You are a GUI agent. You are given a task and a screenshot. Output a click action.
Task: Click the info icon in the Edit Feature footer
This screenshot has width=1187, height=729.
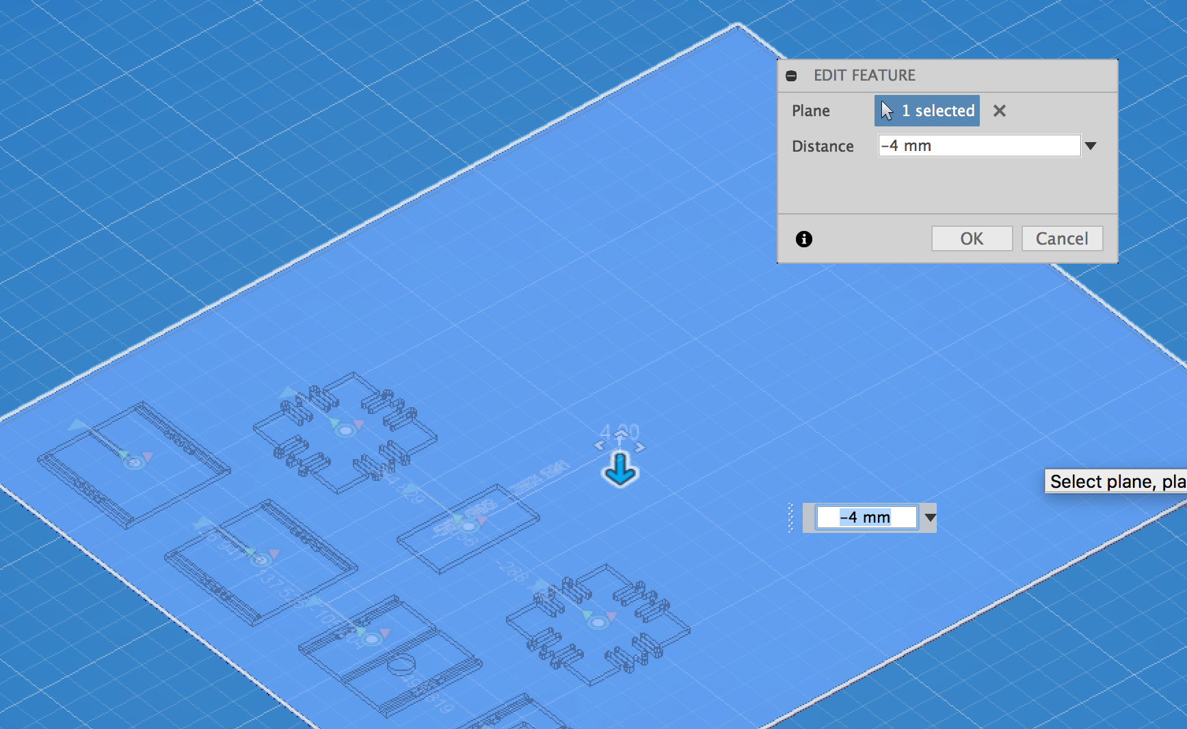[804, 239]
